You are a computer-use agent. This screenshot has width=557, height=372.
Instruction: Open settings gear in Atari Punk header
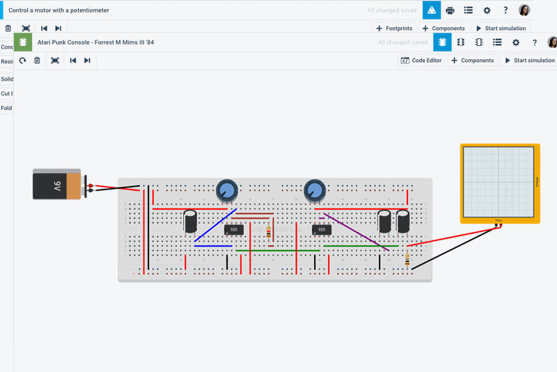[516, 42]
